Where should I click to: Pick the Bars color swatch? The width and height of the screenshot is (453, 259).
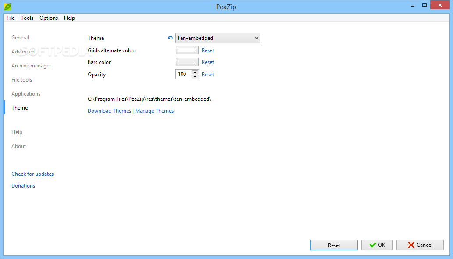[187, 62]
